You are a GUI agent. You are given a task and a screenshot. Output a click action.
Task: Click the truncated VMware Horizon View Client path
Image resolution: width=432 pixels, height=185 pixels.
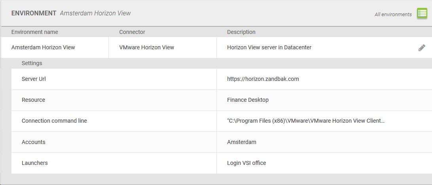305,121
